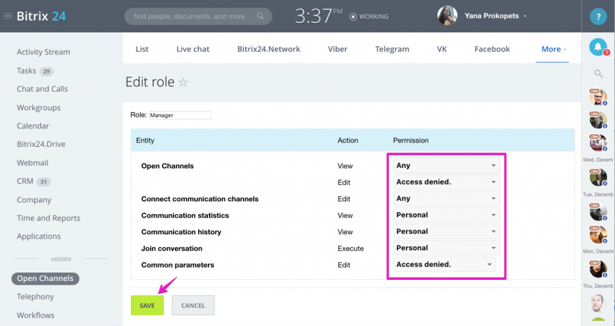Click the HIDDEN section label in the left menu
The height and width of the screenshot is (326, 615).
pyautogui.click(x=61, y=259)
